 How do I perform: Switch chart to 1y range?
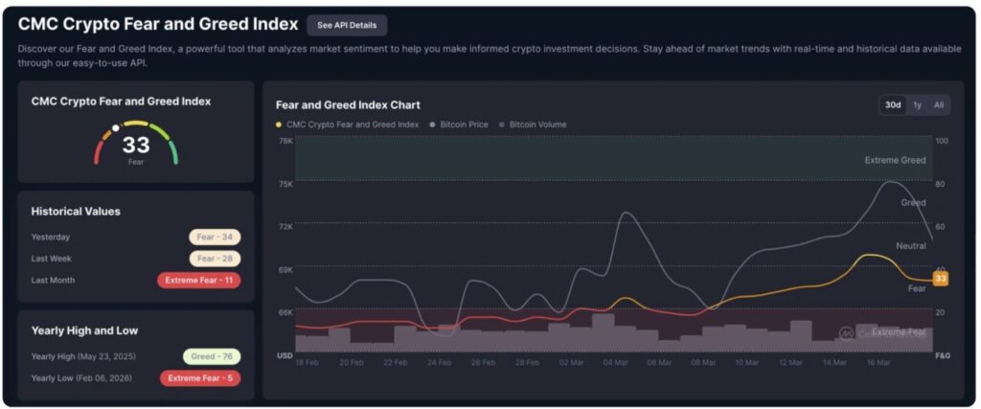[x=917, y=105]
